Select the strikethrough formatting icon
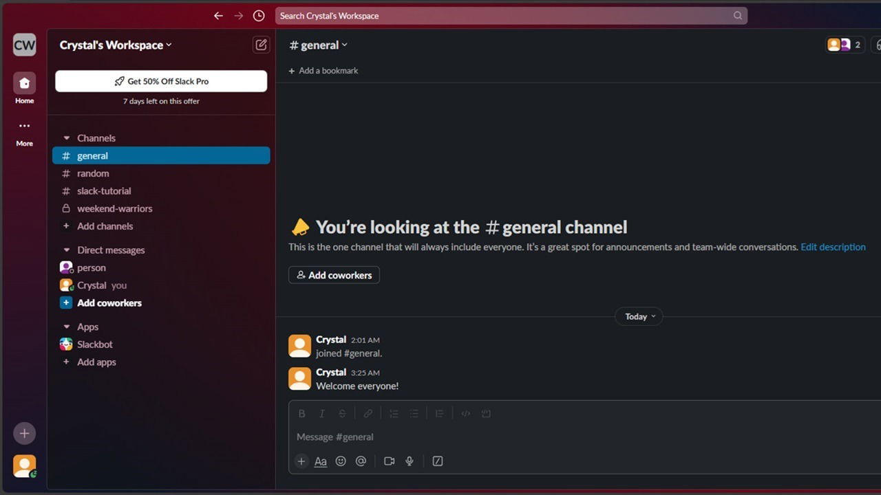This screenshot has width=881, height=495. tap(342, 412)
